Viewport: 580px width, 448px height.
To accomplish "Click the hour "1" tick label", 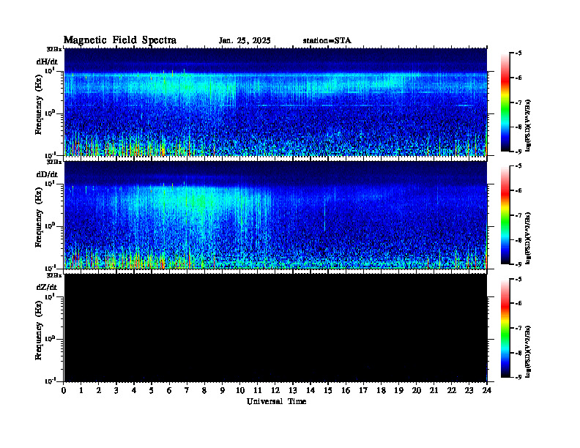I will 82,391.
